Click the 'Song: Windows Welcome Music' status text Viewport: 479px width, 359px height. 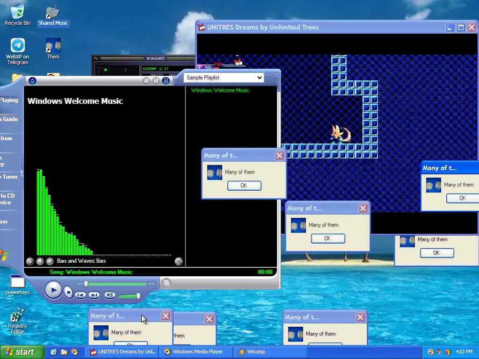click(x=91, y=272)
